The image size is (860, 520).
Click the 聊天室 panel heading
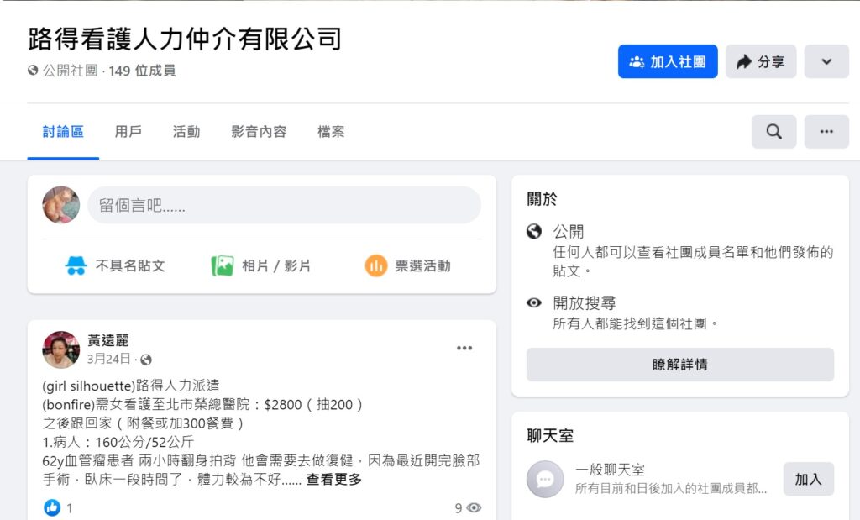(x=550, y=435)
